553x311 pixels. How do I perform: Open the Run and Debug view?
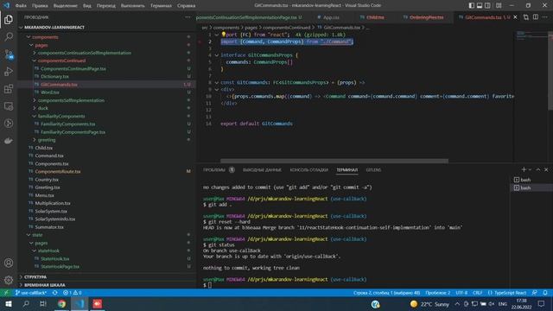click(9, 71)
